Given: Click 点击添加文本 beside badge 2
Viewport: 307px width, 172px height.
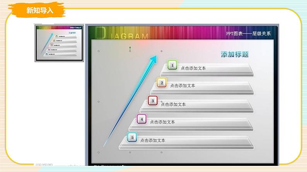Looking at the screenshot, I should 182,85.
